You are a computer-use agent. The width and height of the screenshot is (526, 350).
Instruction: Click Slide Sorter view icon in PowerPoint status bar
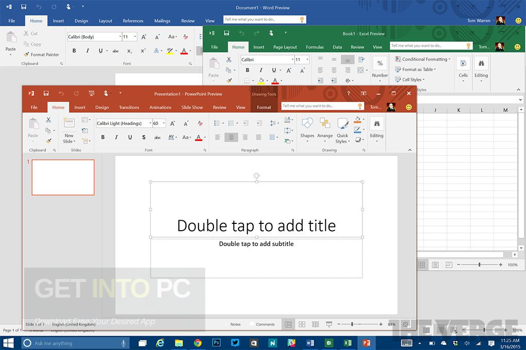tap(302, 324)
